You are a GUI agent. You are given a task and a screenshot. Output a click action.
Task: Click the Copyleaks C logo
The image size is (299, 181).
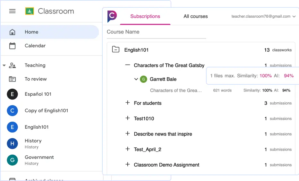(x=112, y=16)
